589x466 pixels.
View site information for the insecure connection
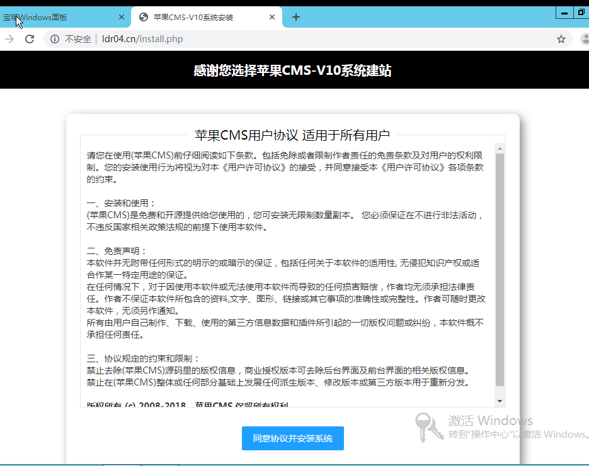coord(55,39)
